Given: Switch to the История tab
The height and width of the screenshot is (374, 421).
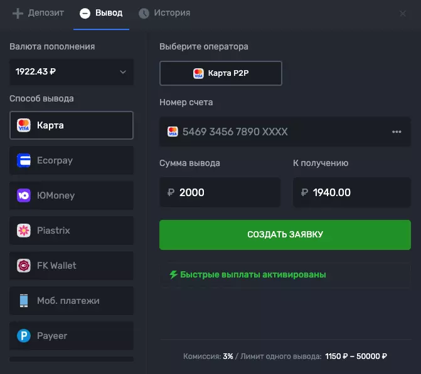Looking at the screenshot, I should point(164,13).
